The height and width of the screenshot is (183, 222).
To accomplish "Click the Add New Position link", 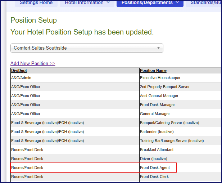I will [33, 63].
